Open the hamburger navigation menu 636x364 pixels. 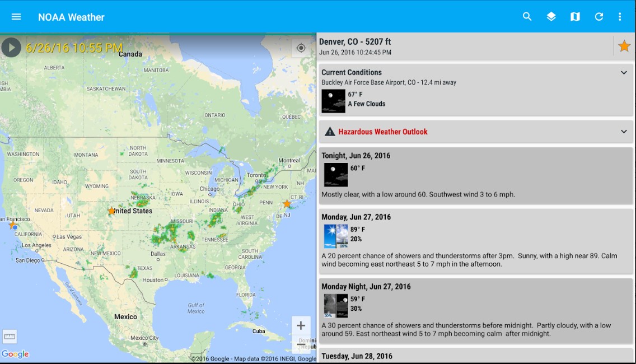click(x=16, y=17)
